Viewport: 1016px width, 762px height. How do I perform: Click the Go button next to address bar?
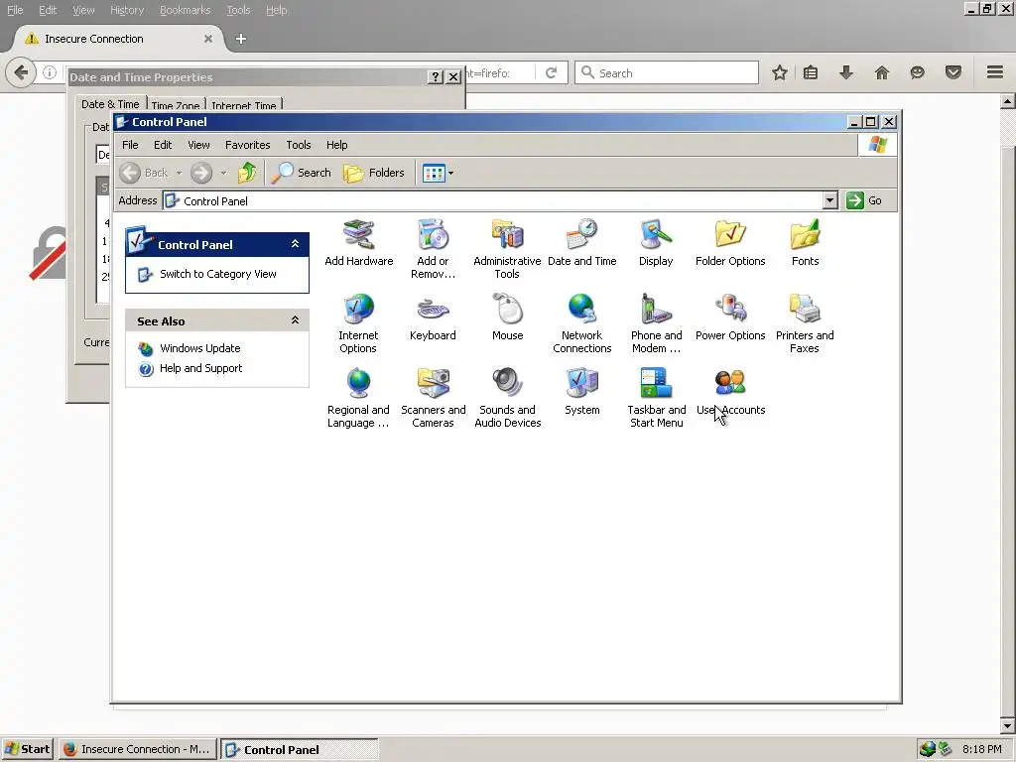tap(864, 200)
